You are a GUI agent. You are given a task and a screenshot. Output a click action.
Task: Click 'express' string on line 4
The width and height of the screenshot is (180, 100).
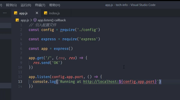[x=88, y=39]
